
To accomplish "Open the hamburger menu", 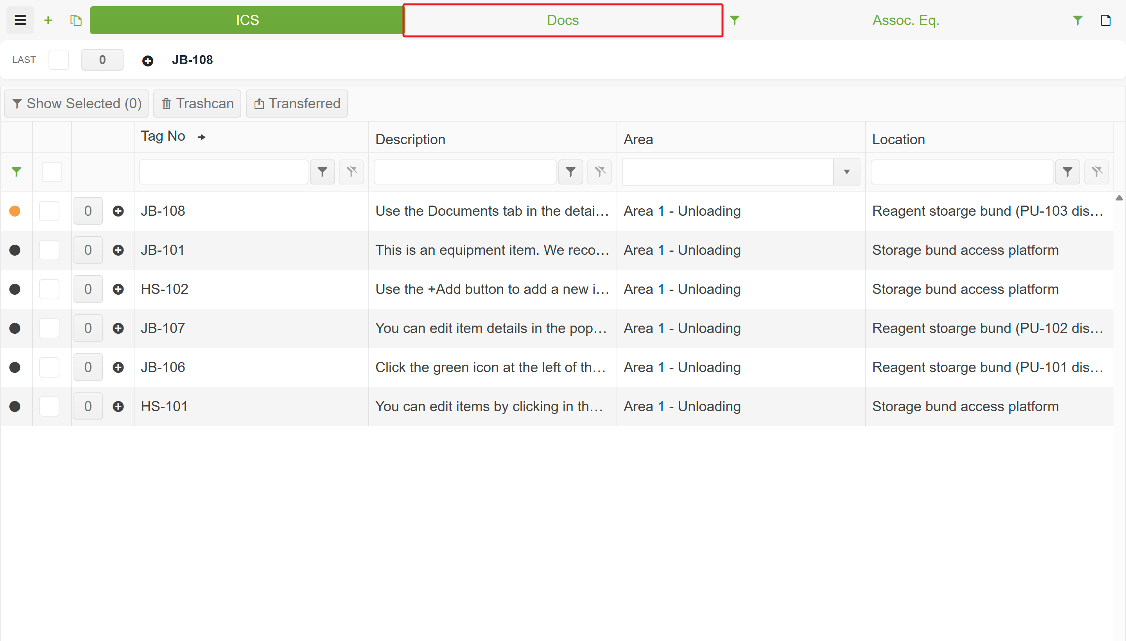I will point(20,20).
